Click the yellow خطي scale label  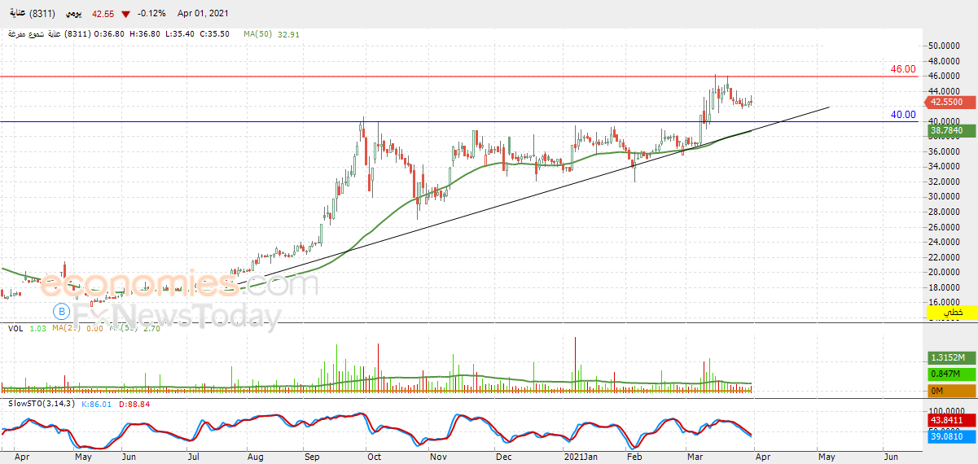[x=952, y=313]
